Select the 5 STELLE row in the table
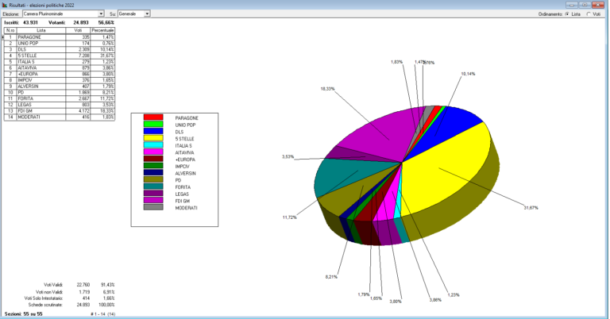 (40, 55)
